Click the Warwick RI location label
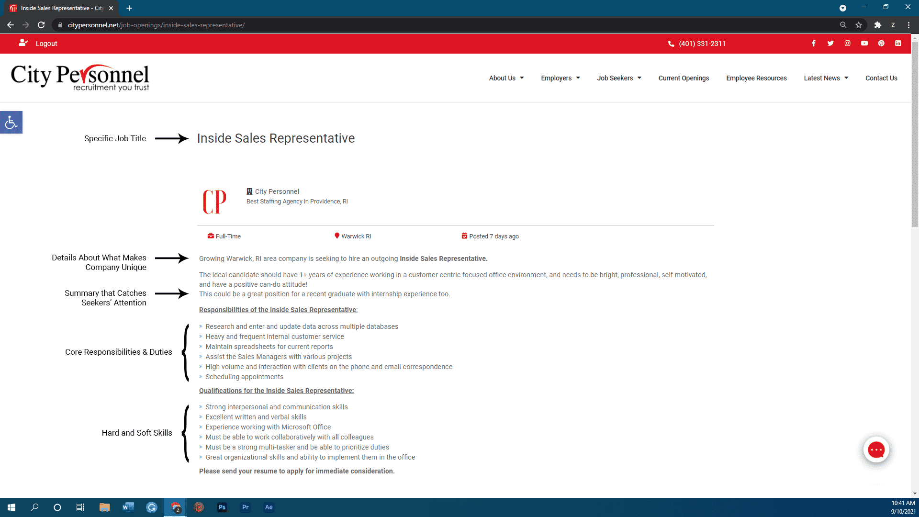The height and width of the screenshot is (517, 919). click(x=356, y=236)
